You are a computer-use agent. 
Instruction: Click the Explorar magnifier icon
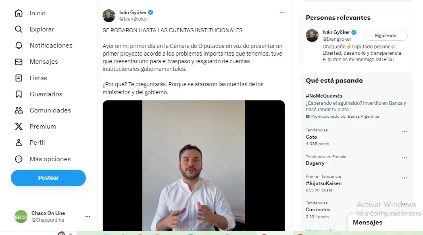(x=19, y=29)
